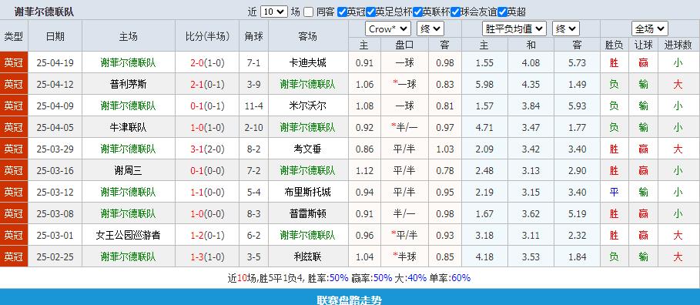The width and height of the screenshot is (700, 305).
Task: Click the 1-3(1-0) score on 25-02-25
Action: tap(207, 256)
